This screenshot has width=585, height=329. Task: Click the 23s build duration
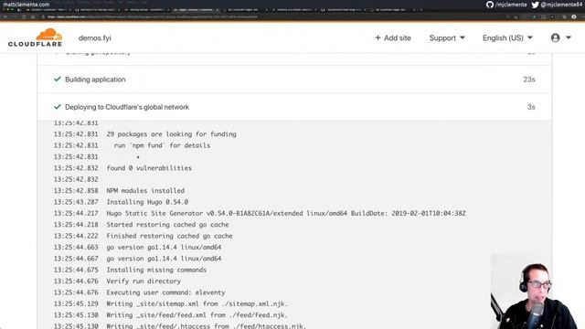(529, 80)
